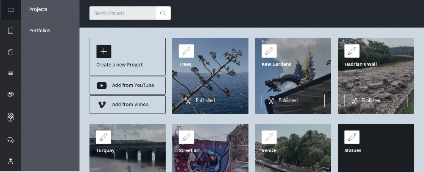Viewport: 424px width, 172px height.
Task: Open the briefcase Projects sidebar icon
Action: tap(11, 10)
